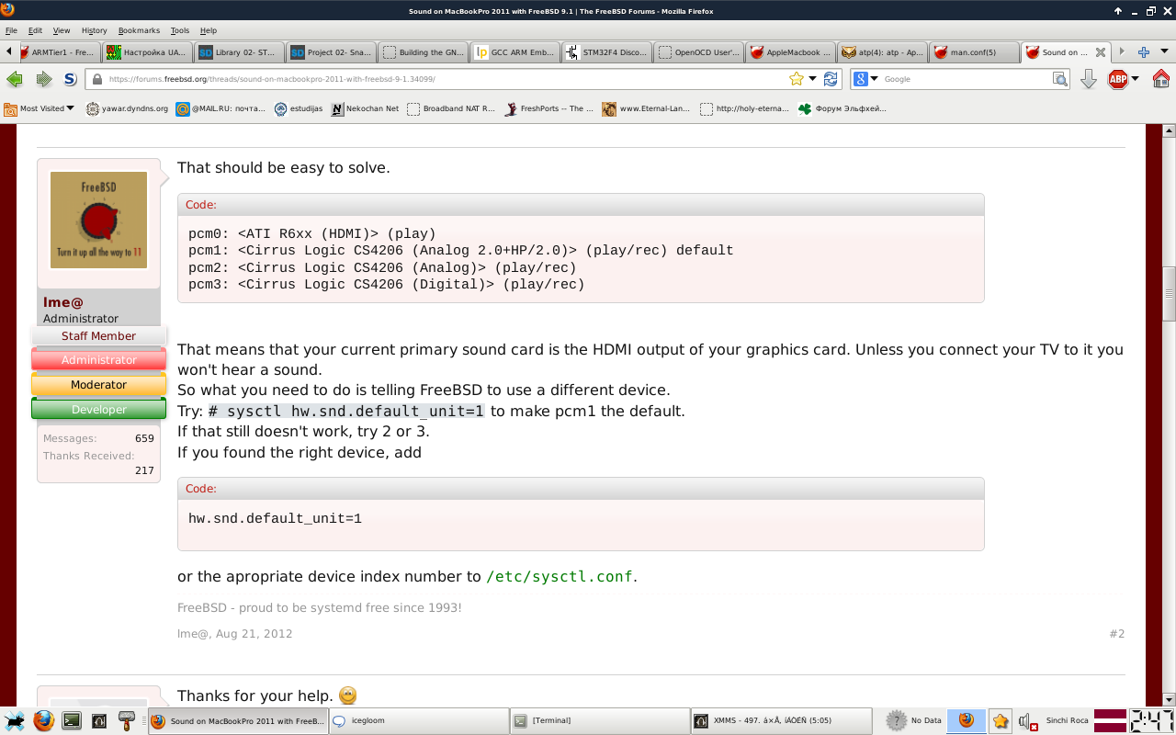Click the star tray icon
Image resolution: width=1176 pixels, height=735 pixels.
[1001, 721]
